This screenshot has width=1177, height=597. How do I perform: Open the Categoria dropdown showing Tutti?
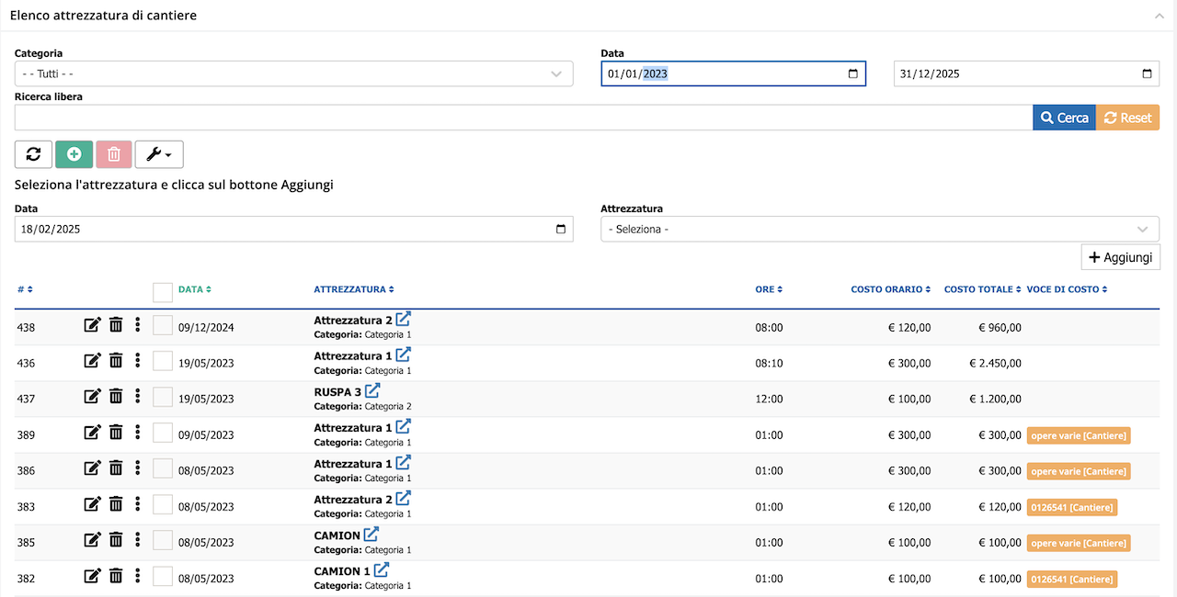point(293,73)
